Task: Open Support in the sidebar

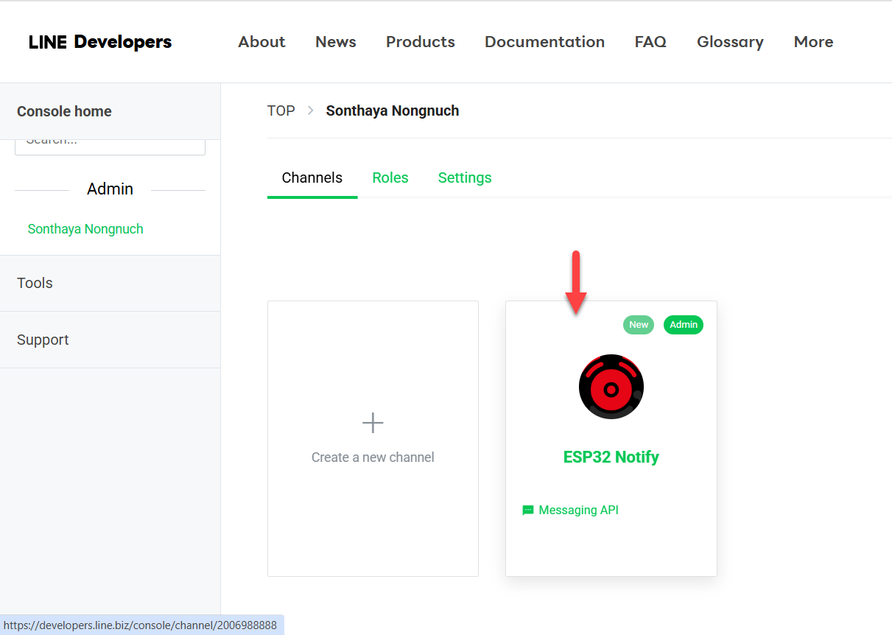Action: click(x=110, y=340)
